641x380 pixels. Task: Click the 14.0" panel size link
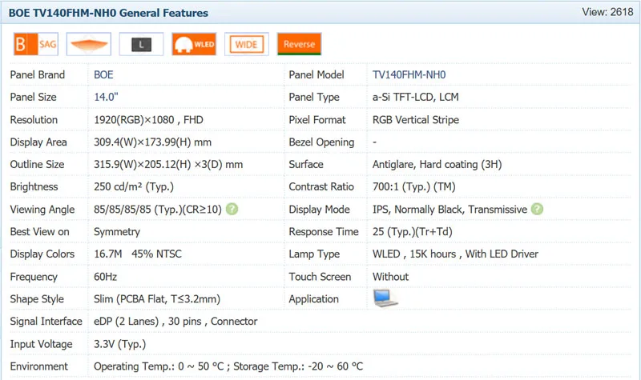point(106,97)
